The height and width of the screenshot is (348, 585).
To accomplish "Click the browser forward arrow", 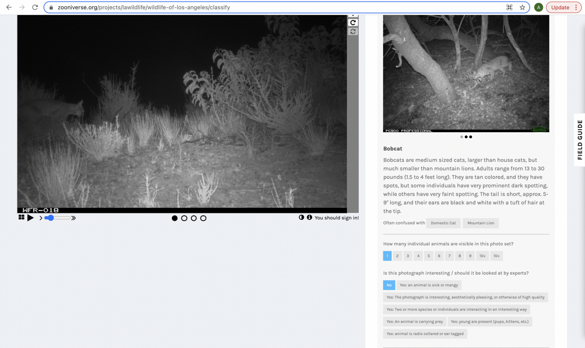I will pos(22,7).
